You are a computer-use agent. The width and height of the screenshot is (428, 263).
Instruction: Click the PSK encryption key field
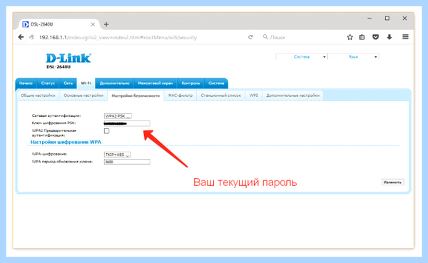127,123
